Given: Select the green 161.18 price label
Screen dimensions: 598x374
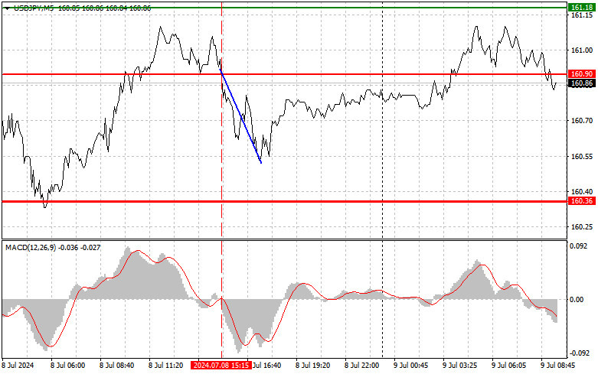Looking at the screenshot, I should coord(582,7).
